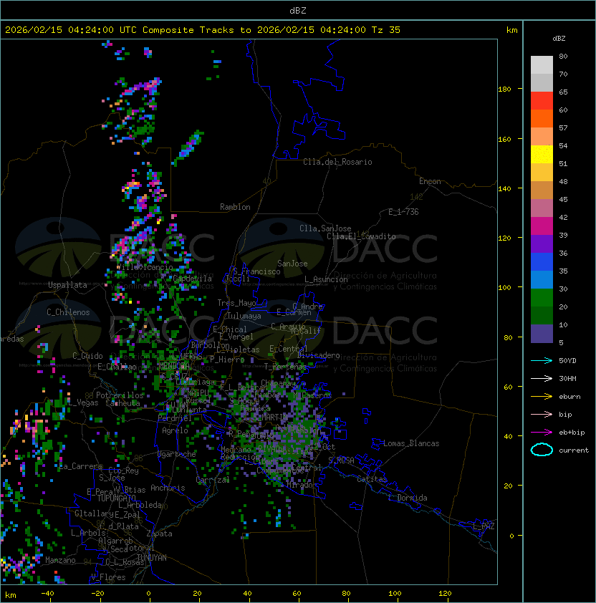The image size is (596, 603).
Task: Click the 'Potrerillos' place label
Action: point(120,395)
